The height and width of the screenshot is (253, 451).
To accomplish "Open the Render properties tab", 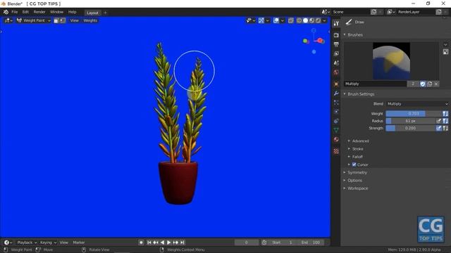I will coord(336,35).
